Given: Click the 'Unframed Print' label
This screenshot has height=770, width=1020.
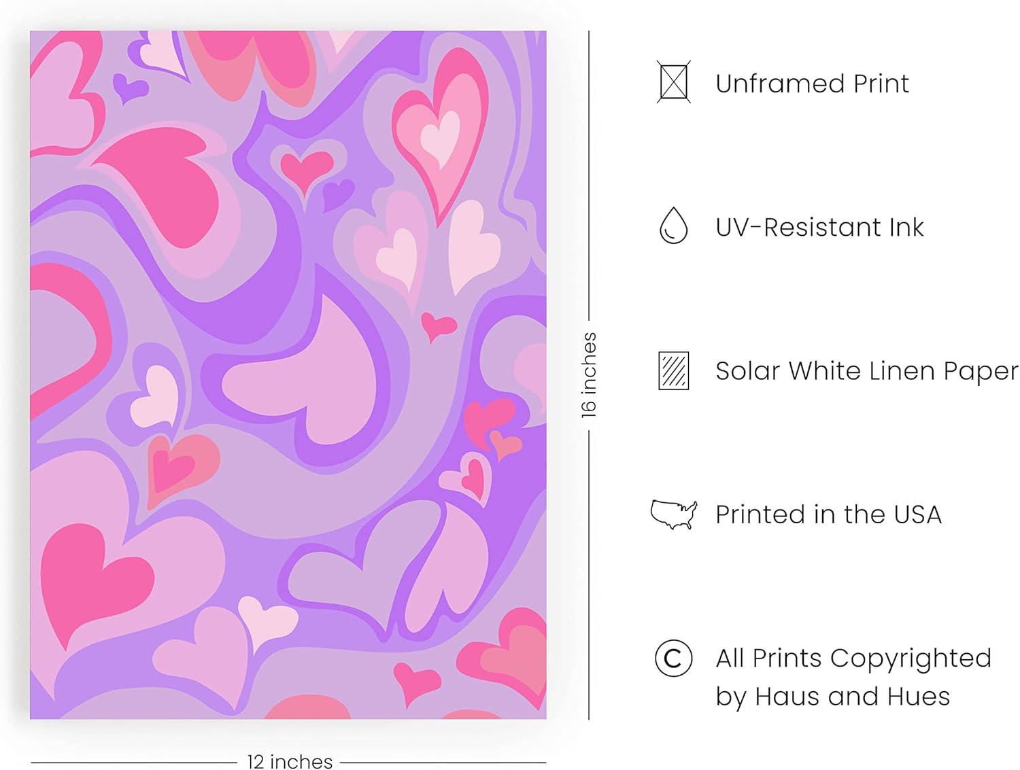Looking at the screenshot, I should click(812, 84).
